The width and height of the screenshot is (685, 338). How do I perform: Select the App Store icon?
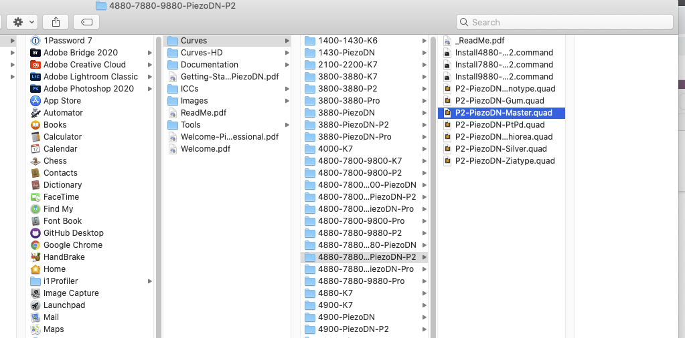pos(35,101)
